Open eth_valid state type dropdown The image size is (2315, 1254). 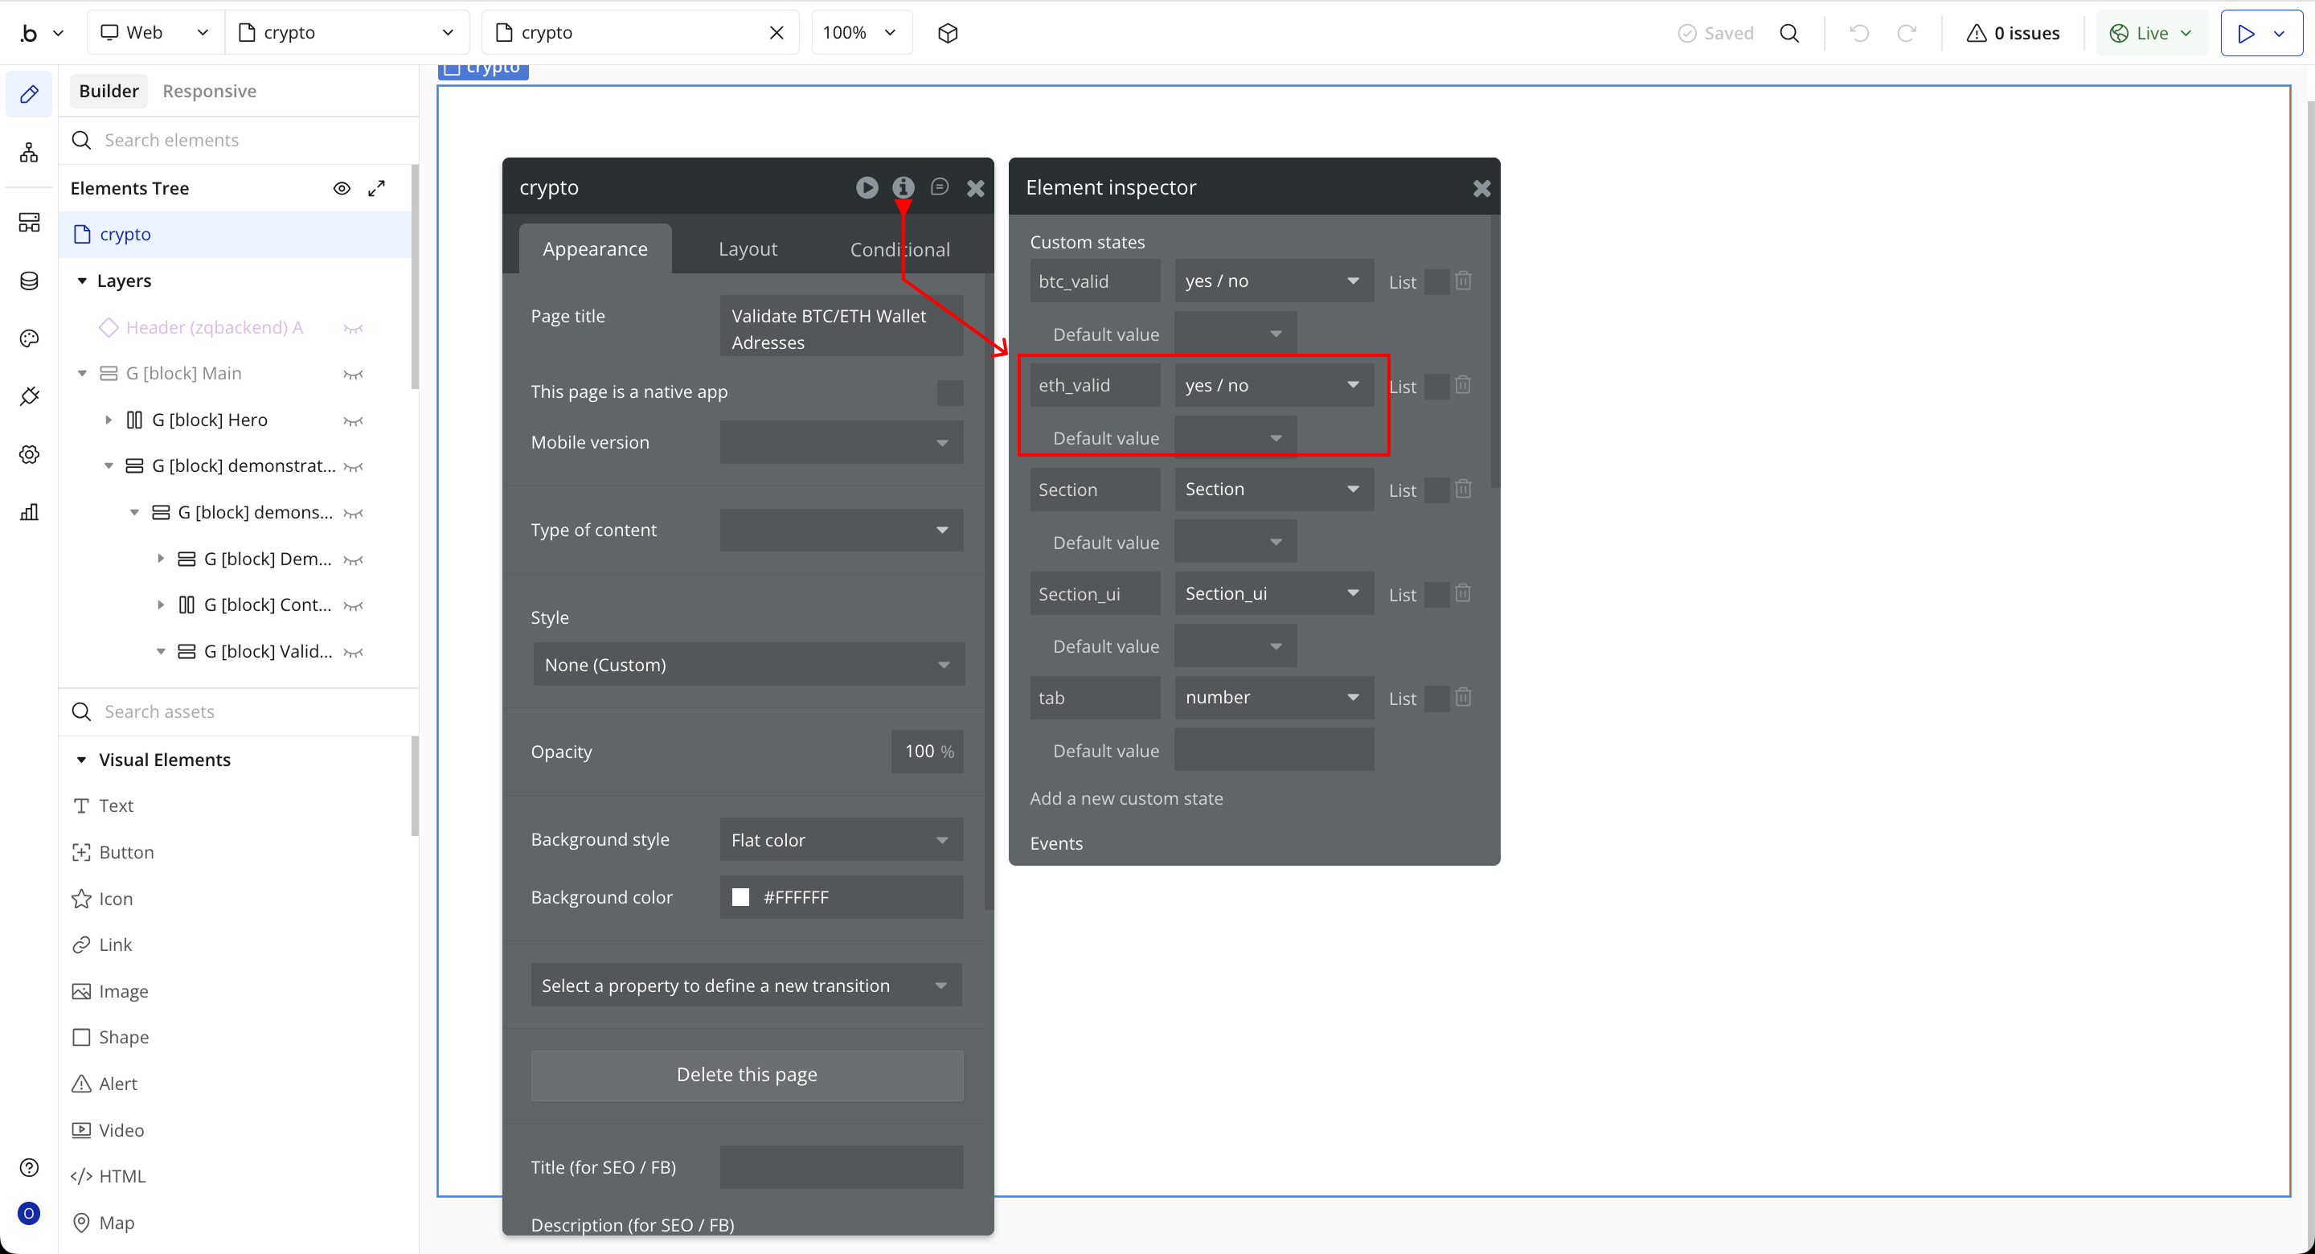tap(1272, 385)
